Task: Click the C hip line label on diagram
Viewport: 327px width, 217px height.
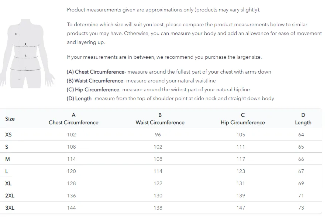Action: (x=25, y=68)
